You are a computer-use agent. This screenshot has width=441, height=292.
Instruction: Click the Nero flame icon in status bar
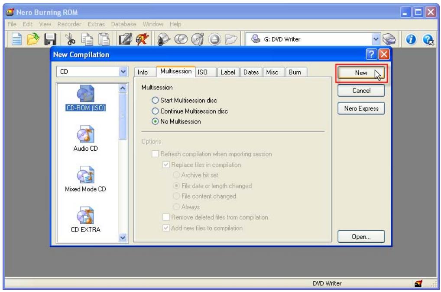(x=418, y=283)
